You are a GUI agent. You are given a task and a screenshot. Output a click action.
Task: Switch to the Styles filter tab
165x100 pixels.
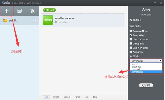(56, 97)
